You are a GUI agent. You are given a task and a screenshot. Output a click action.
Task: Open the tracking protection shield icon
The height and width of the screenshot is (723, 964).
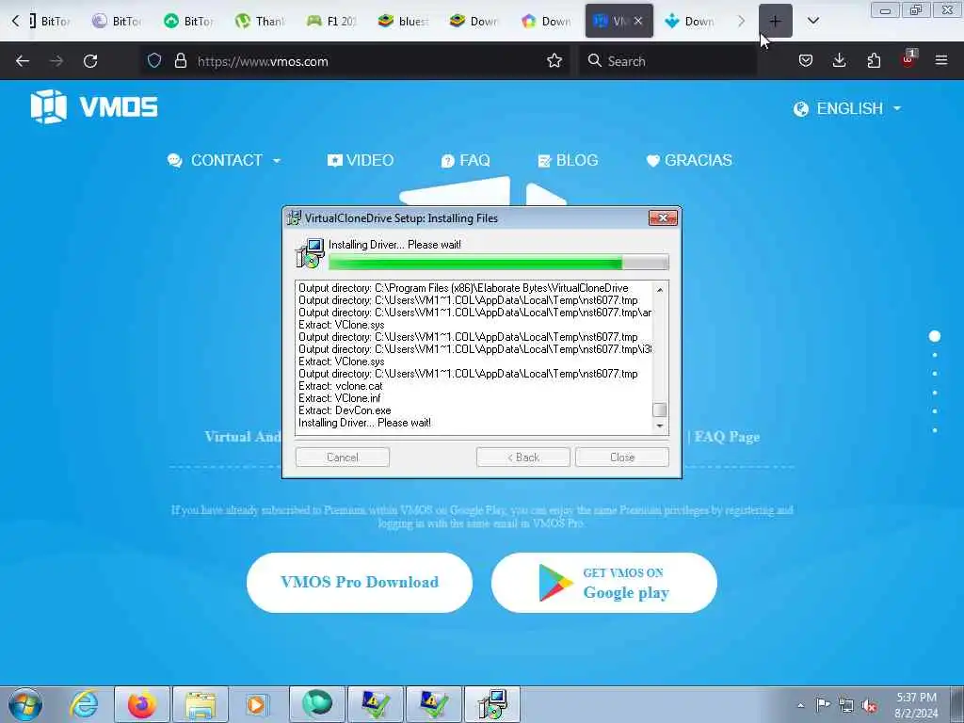pos(154,60)
